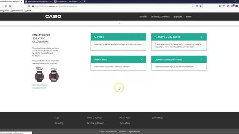Image resolution: width=239 pixels, height=134 pixels.
Task: Click the arrow on User Manual card
Action: [x=141, y=60]
